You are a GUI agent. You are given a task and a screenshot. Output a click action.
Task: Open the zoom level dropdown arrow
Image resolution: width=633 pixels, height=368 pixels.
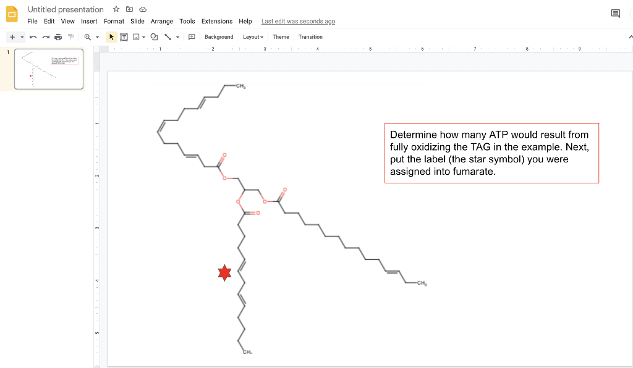[97, 37]
